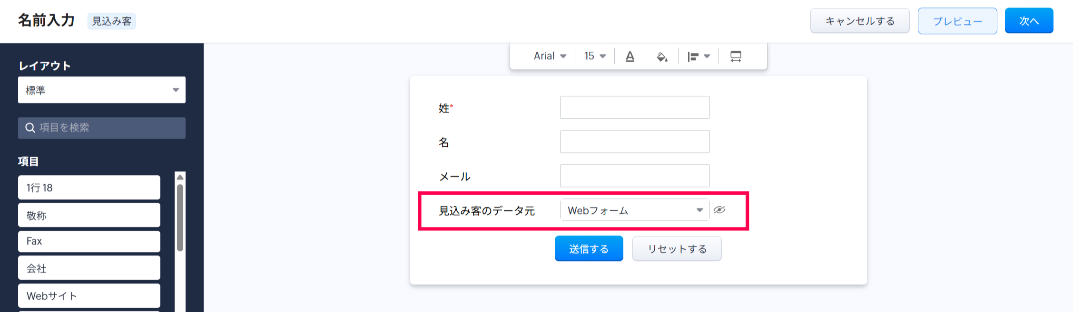Click the プレビュー button
The height and width of the screenshot is (312, 1073).
coord(957,21)
